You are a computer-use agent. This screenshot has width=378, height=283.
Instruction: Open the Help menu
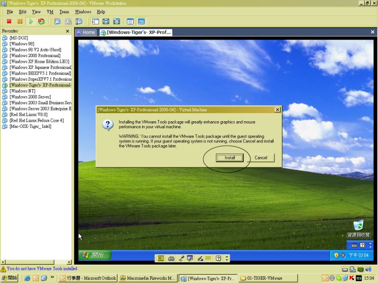[x=101, y=12]
